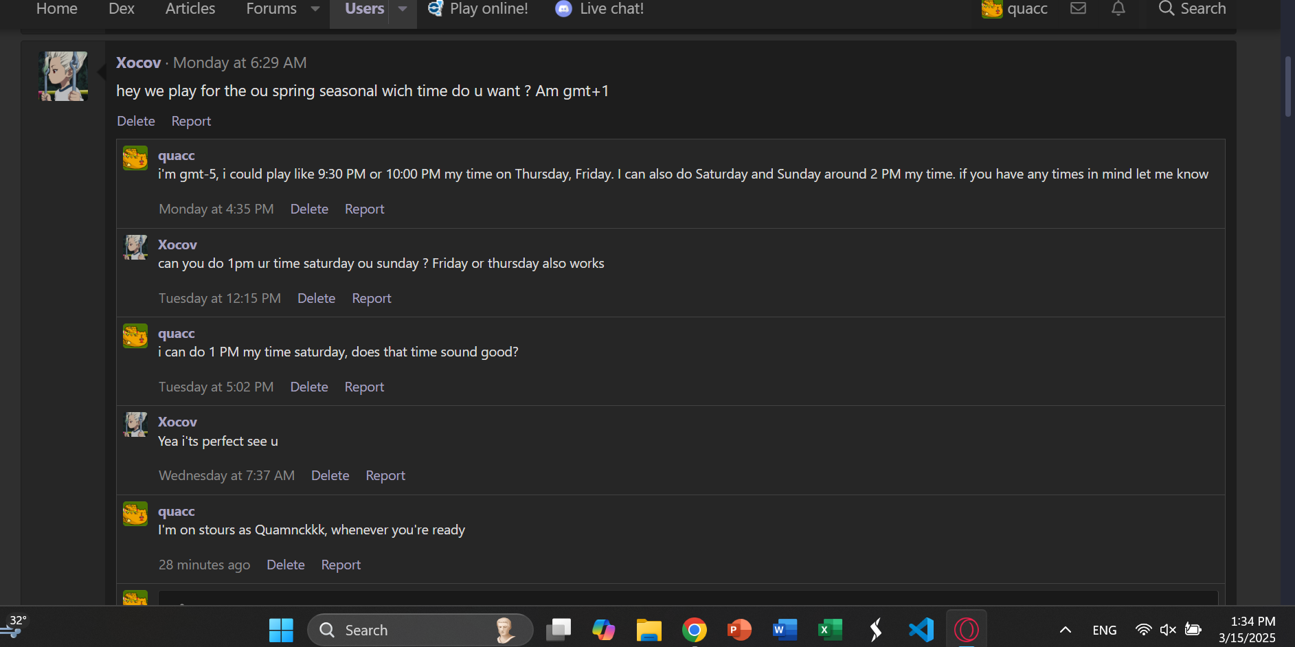Viewport: 1295px width, 647px height.
Task: Delete the 28 minutes ago comment
Action: [286, 565]
